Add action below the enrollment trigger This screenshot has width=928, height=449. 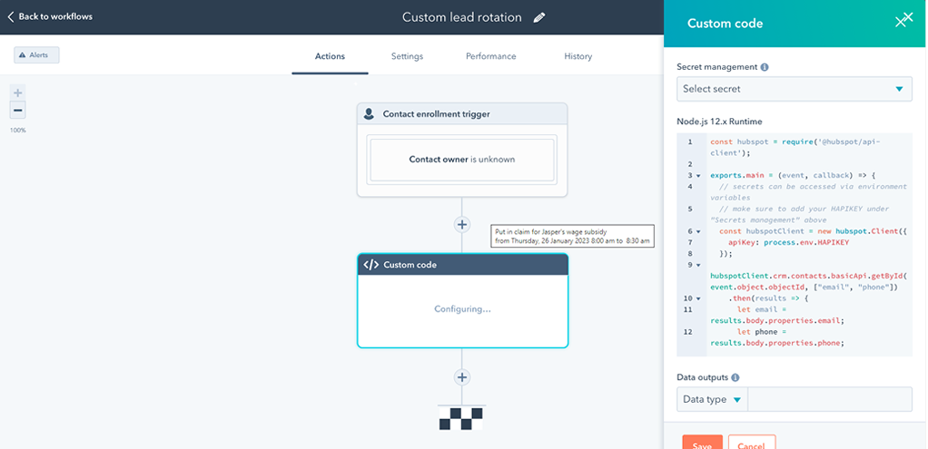click(x=462, y=224)
